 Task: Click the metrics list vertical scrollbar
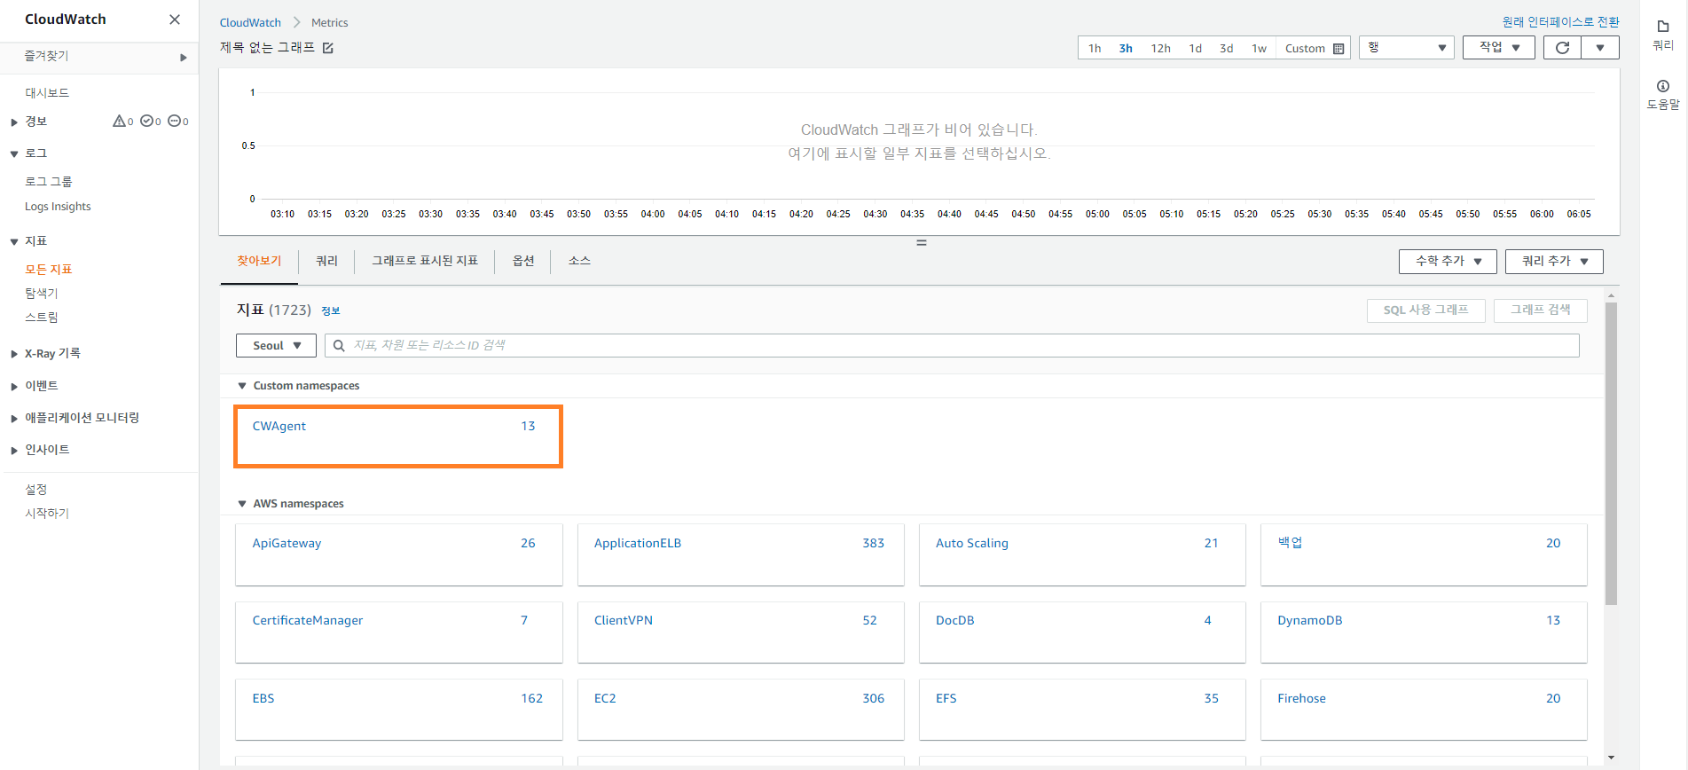(1611, 453)
